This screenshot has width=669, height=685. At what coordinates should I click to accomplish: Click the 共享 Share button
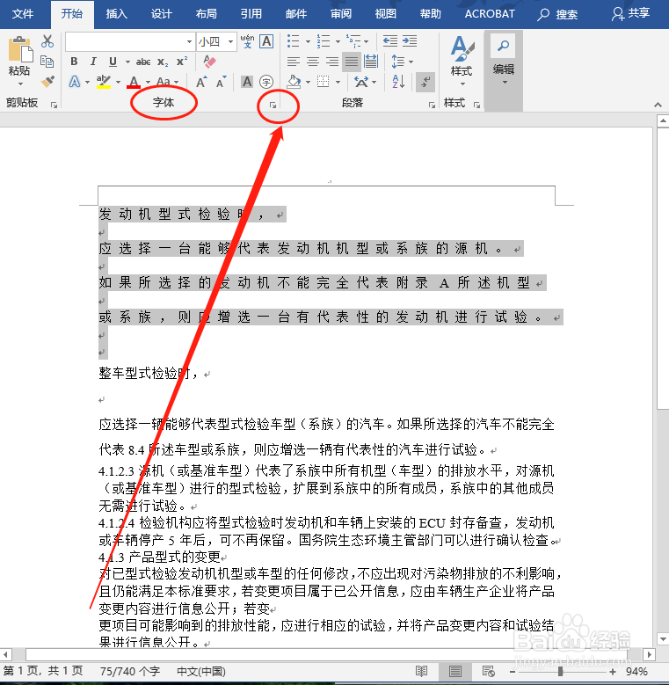click(x=630, y=14)
